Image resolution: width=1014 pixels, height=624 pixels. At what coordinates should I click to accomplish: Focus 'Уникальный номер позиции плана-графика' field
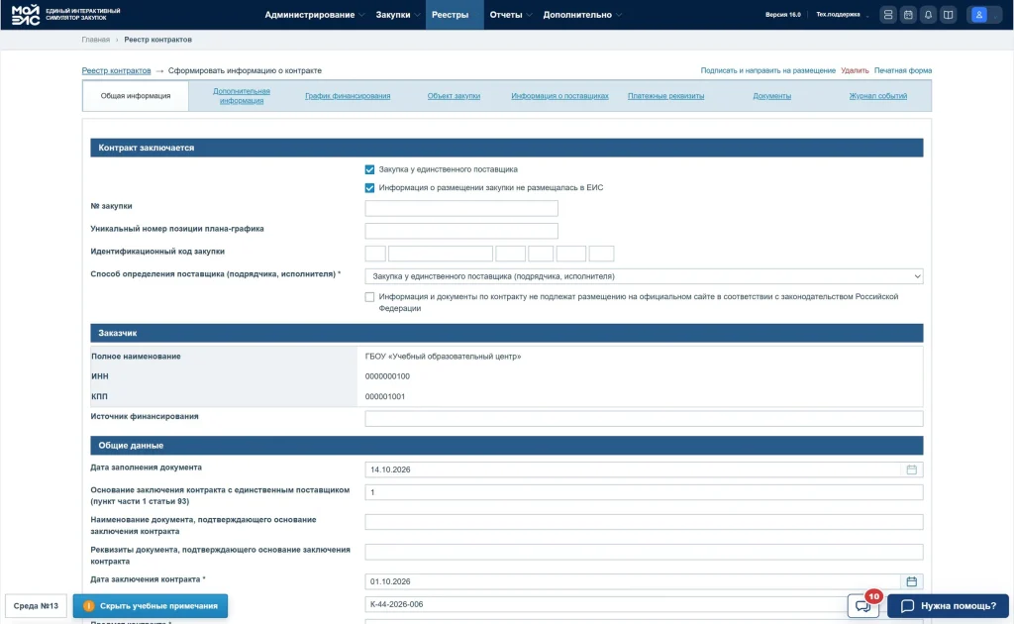461,231
